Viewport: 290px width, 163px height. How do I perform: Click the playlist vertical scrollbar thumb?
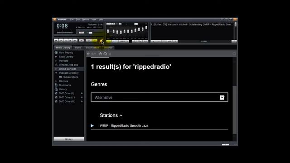tap(236, 24)
